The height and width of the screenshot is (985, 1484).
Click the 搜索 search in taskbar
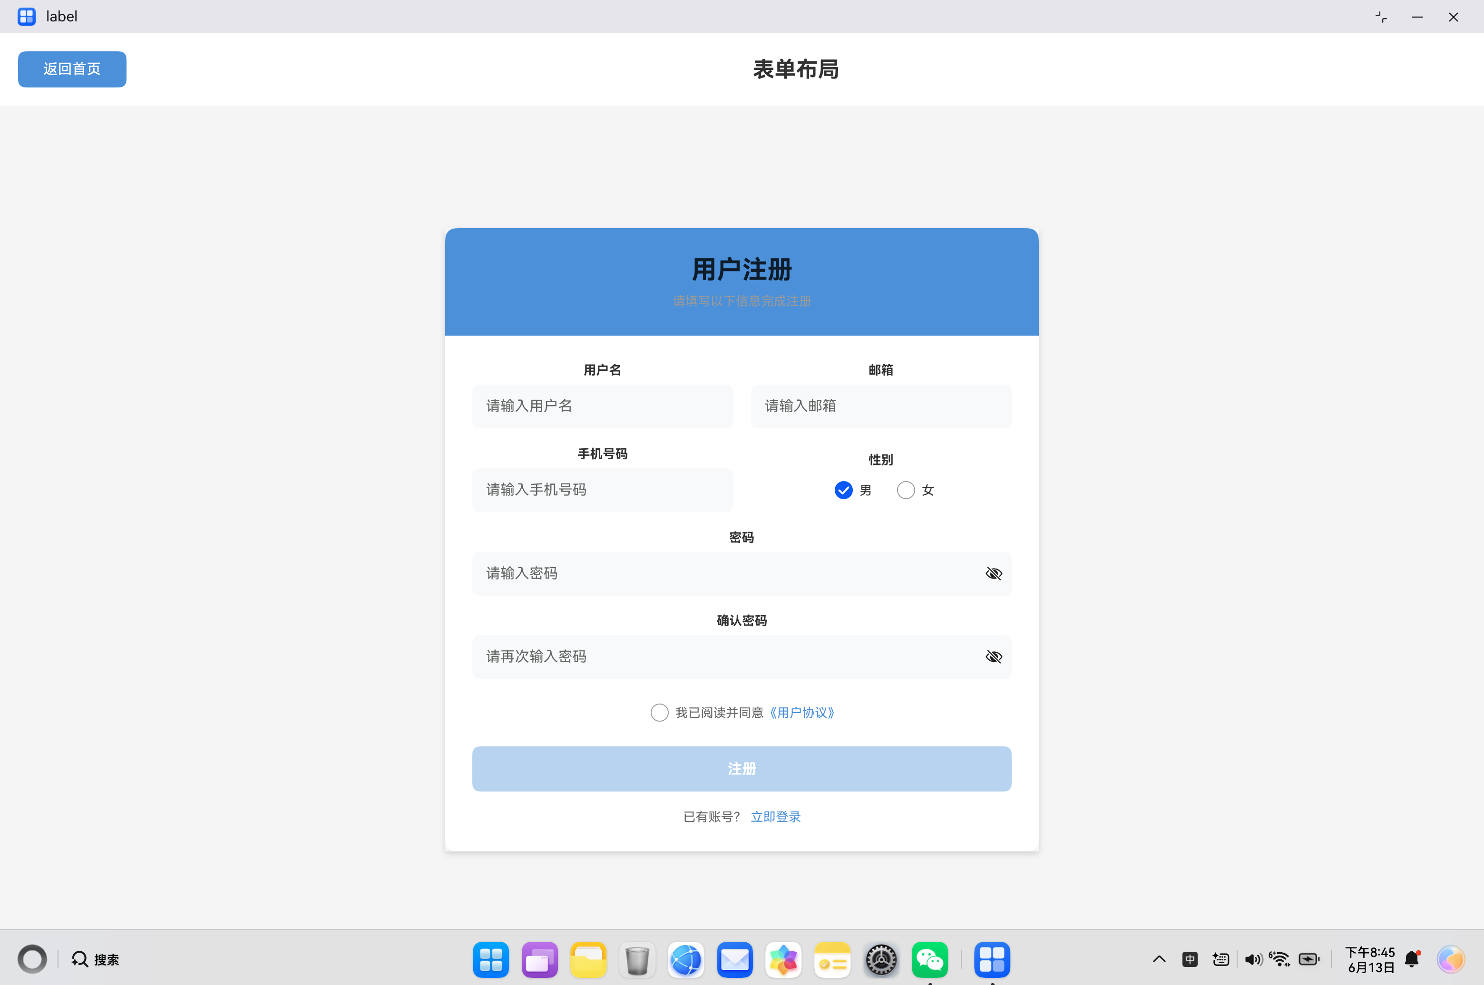coord(96,959)
